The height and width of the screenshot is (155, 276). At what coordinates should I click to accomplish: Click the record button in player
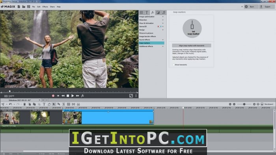point(53,96)
